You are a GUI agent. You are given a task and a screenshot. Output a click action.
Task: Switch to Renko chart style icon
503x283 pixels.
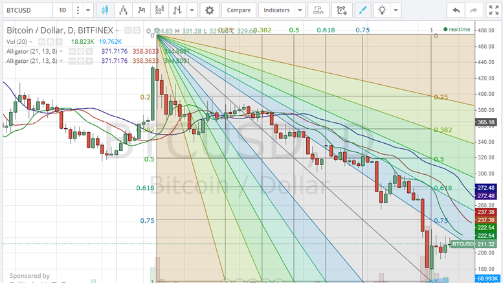(123, 10)
